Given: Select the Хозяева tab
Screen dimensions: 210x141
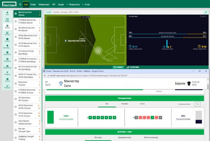Looking at the screenshot, I should point(125,104).
